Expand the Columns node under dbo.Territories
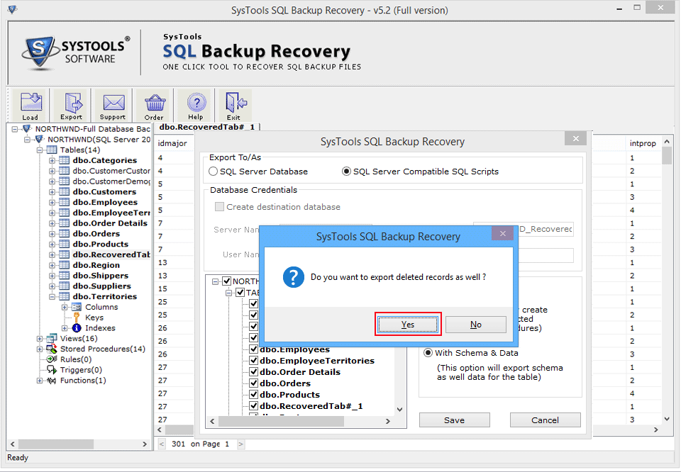Viewport: 681px width, 472px height. tap(65, 307)
